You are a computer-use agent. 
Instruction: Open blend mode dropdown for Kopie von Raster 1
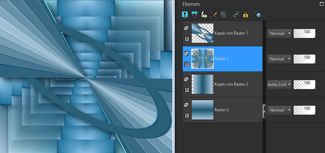[279, 34]
